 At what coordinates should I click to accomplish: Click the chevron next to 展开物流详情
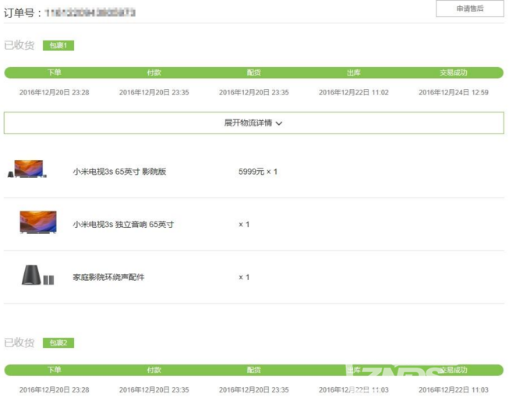[279, 123]
